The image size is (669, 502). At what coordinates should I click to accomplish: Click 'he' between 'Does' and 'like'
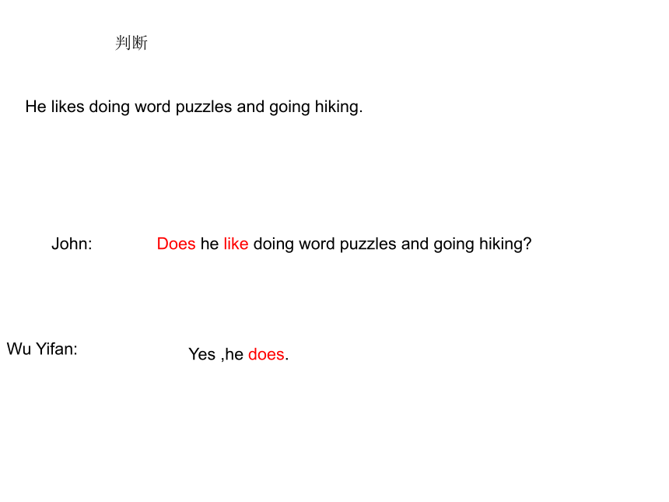pos(209,244)
